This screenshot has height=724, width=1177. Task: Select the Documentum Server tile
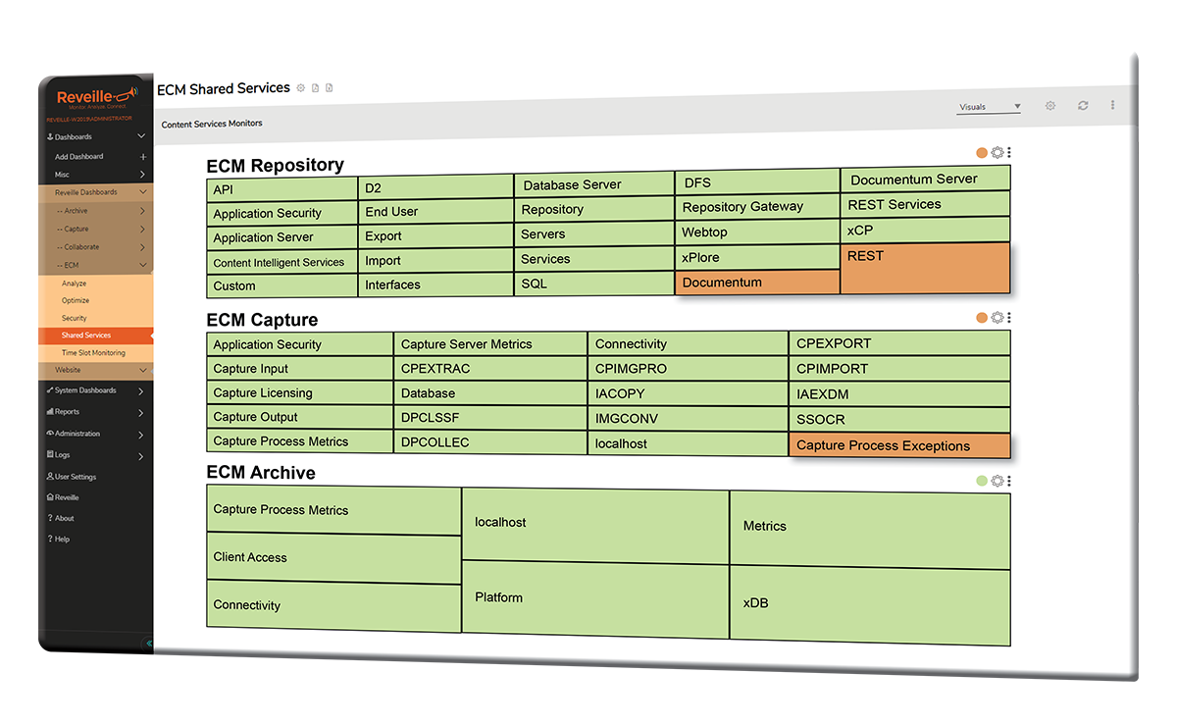(925, 180)
